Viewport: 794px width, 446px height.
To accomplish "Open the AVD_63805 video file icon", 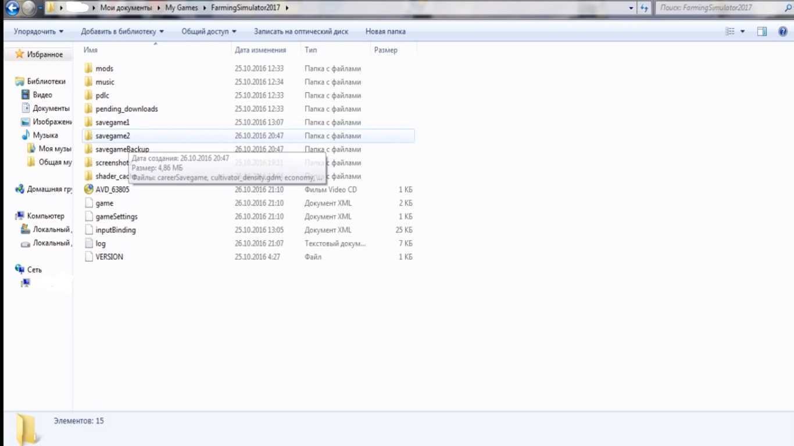I will tap(88, 189).
